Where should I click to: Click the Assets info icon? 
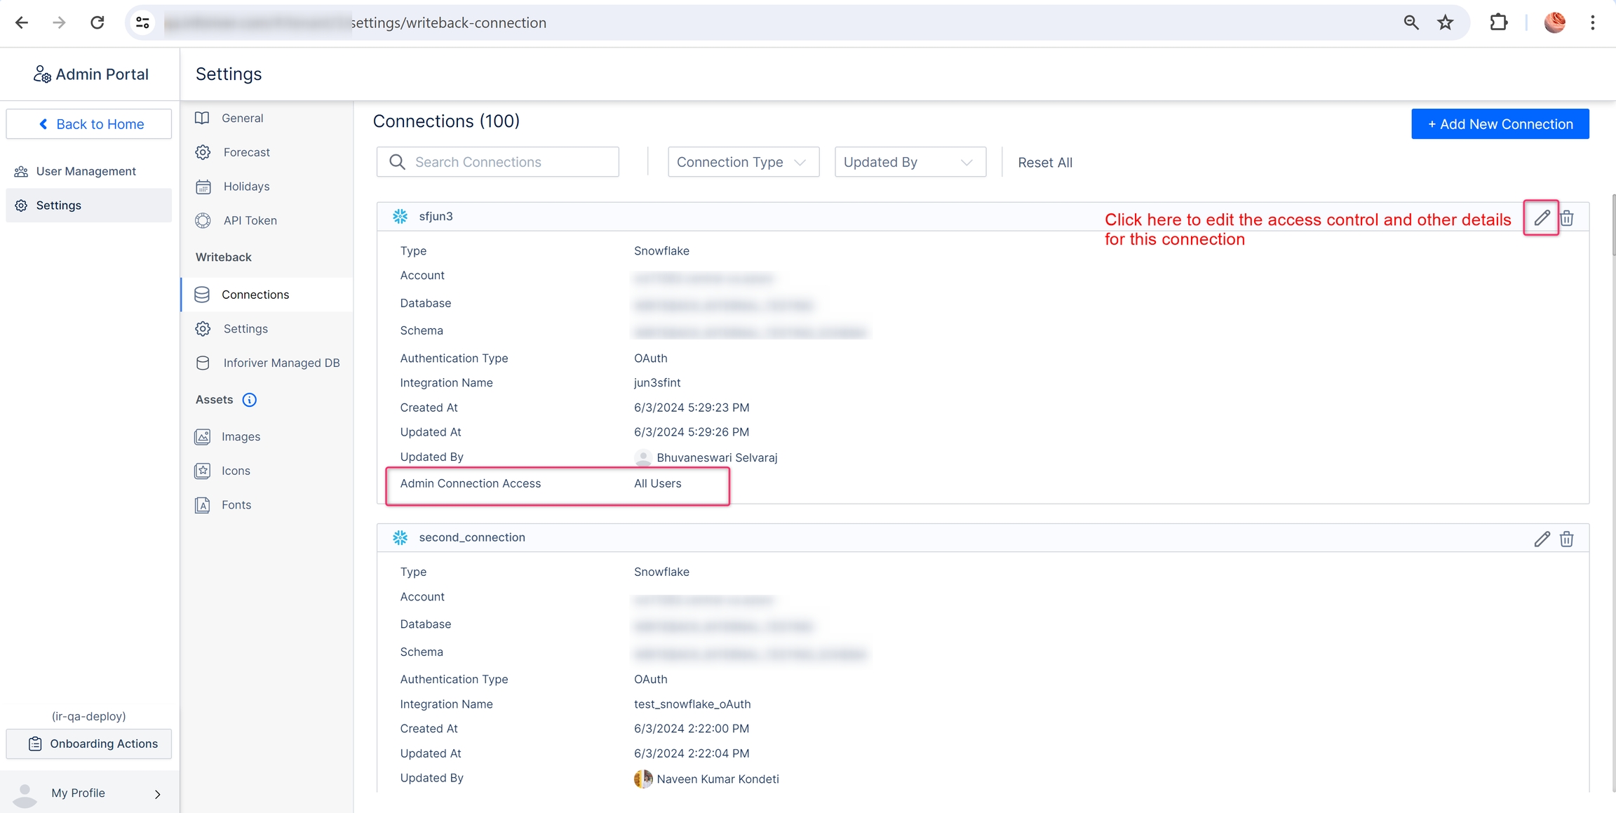(249, 400)
